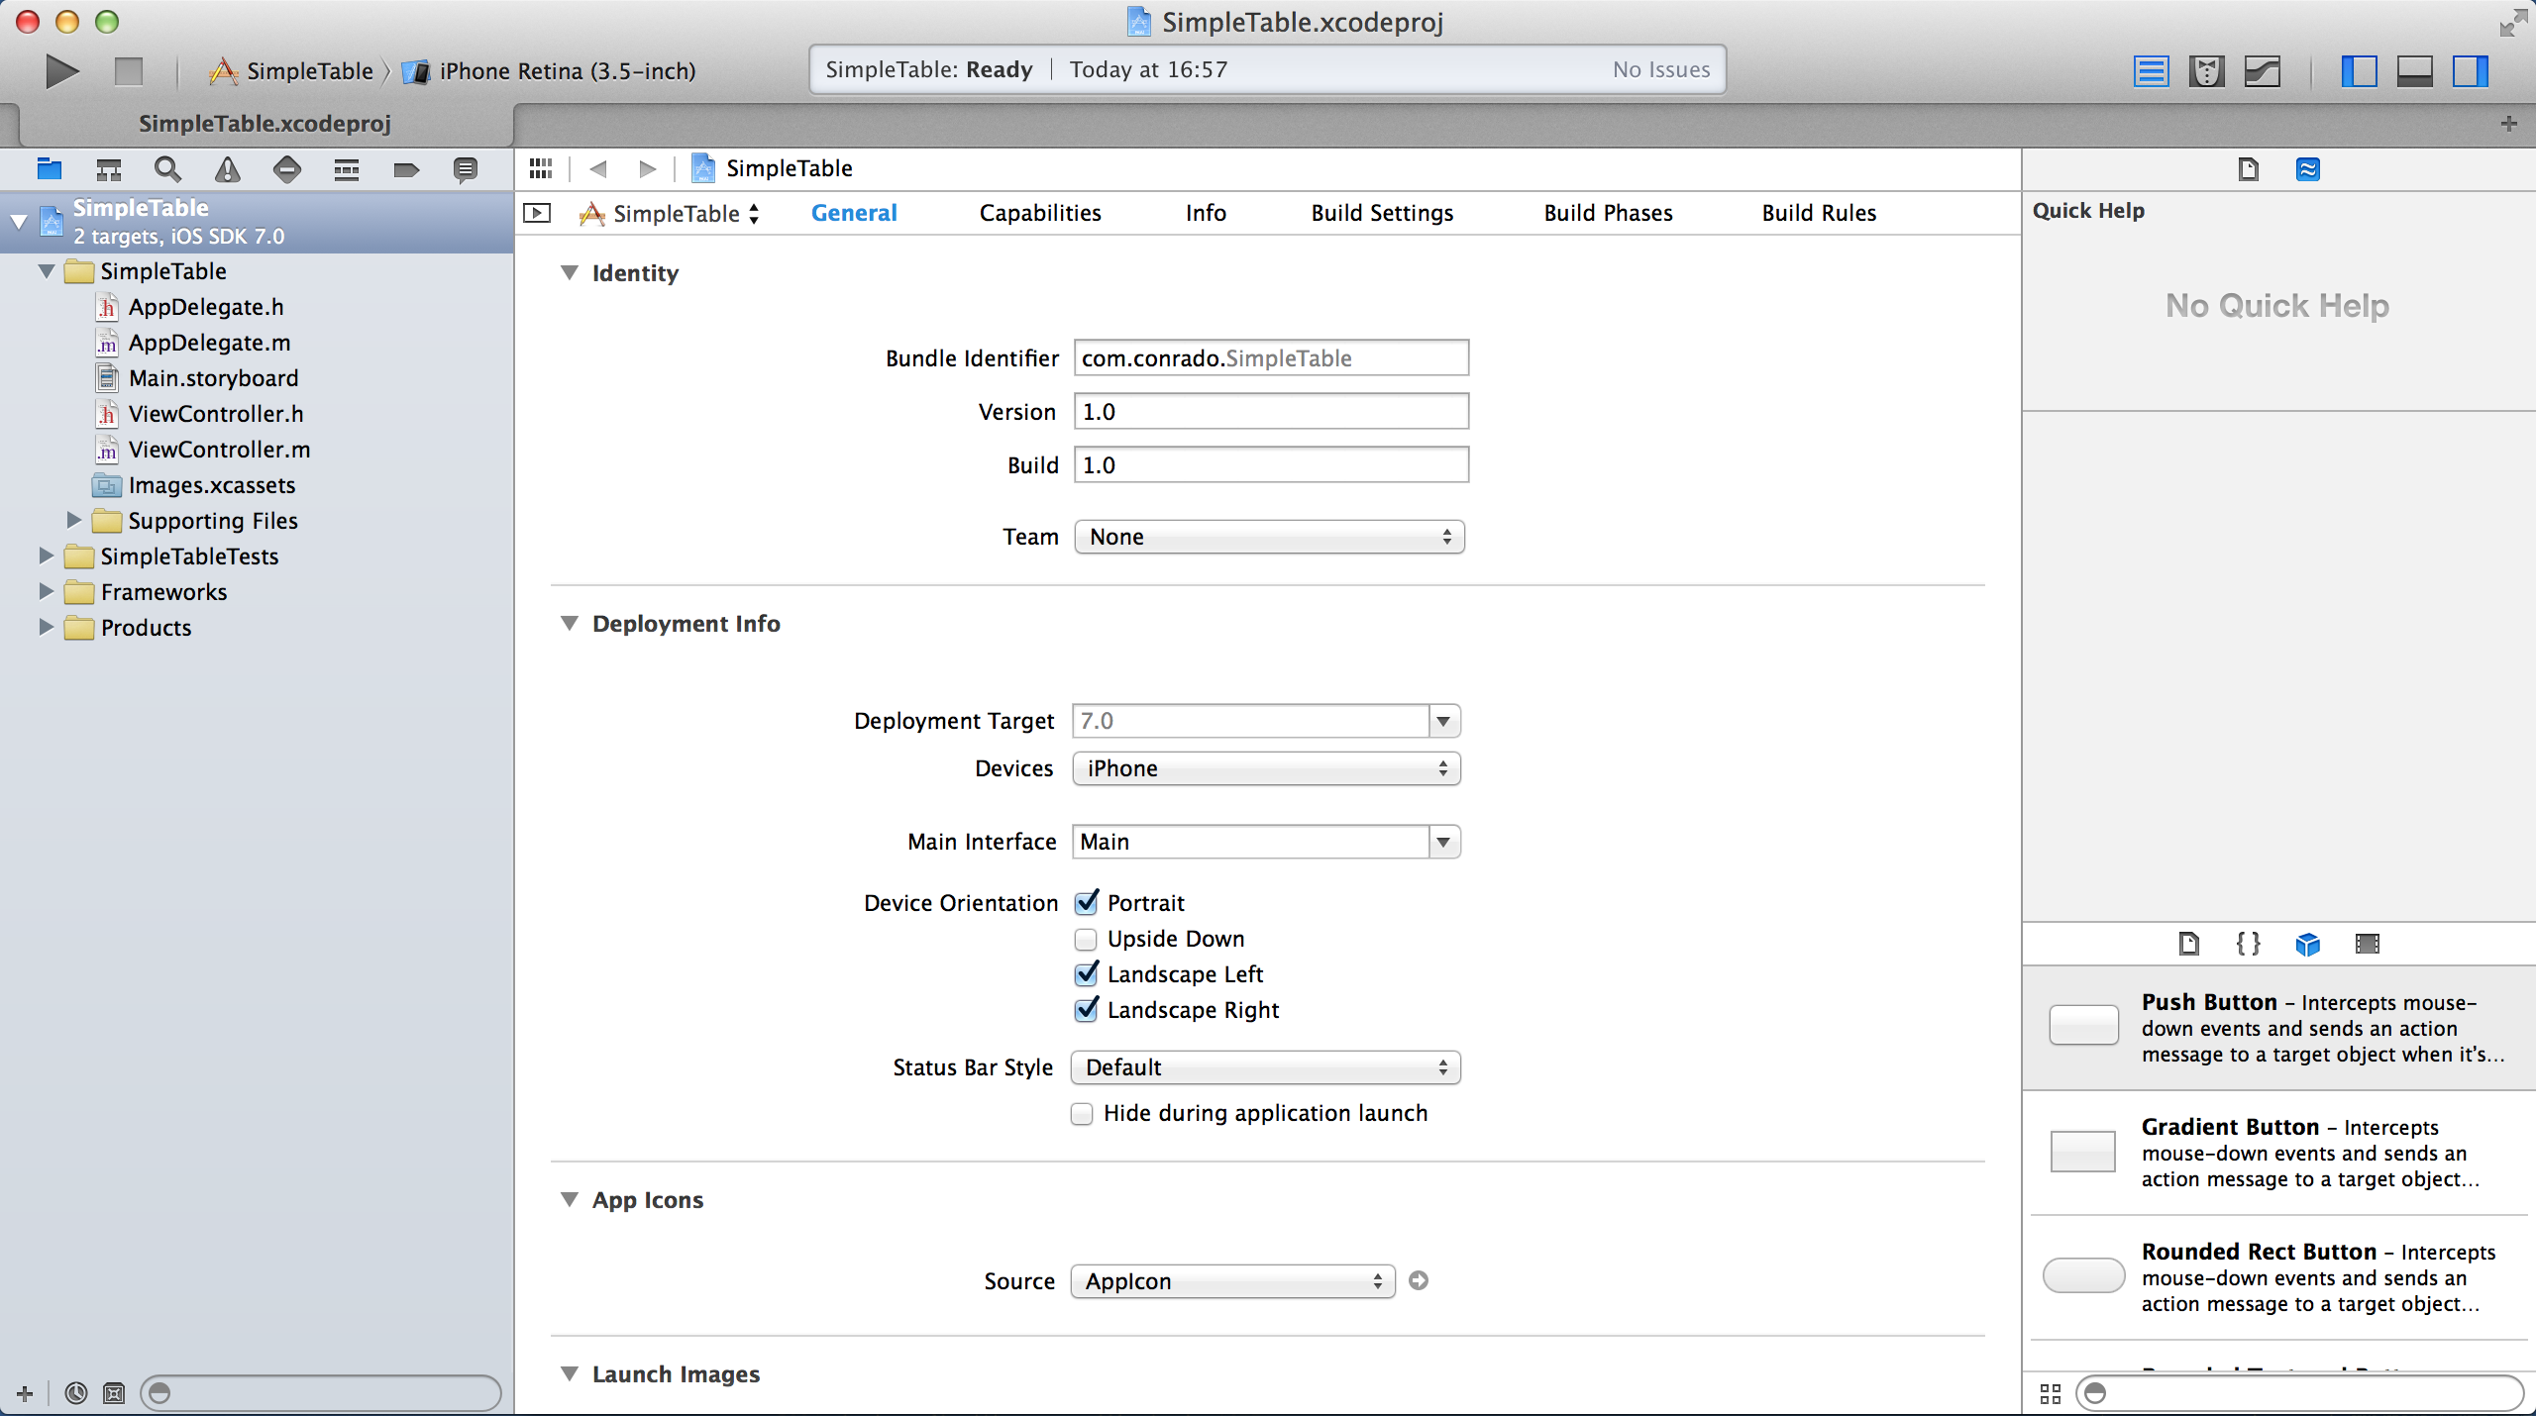Open the Team dropdown

1269,537
